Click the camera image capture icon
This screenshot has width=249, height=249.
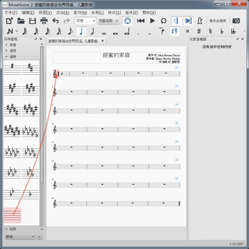(x=236, y=21)
